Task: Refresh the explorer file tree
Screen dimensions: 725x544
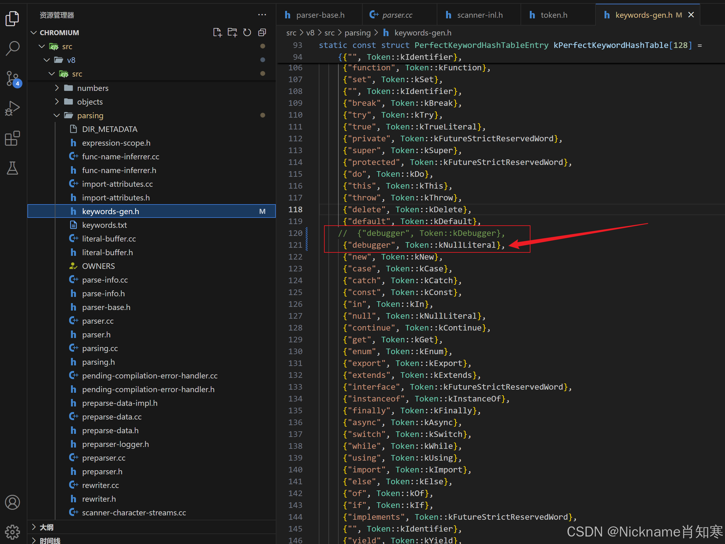Action: [247, 32]
